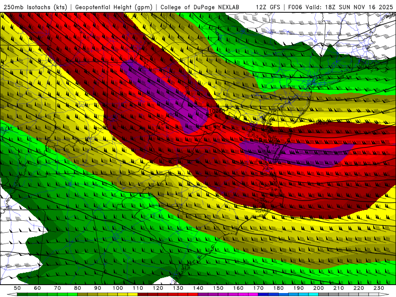Click the '160' value on the color scale
The image size is (396, 297).
[238, 288]
